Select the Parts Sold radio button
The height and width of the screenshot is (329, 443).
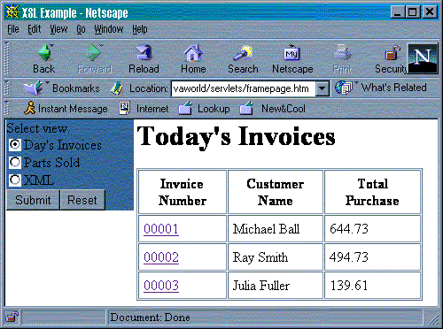(x=15, y=162)
